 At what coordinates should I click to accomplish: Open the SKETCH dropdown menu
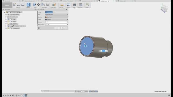tap(19, 7)
